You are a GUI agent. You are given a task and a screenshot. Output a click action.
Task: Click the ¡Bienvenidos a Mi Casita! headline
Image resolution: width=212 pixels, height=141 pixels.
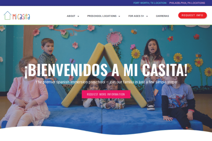[x=106, y=70]
